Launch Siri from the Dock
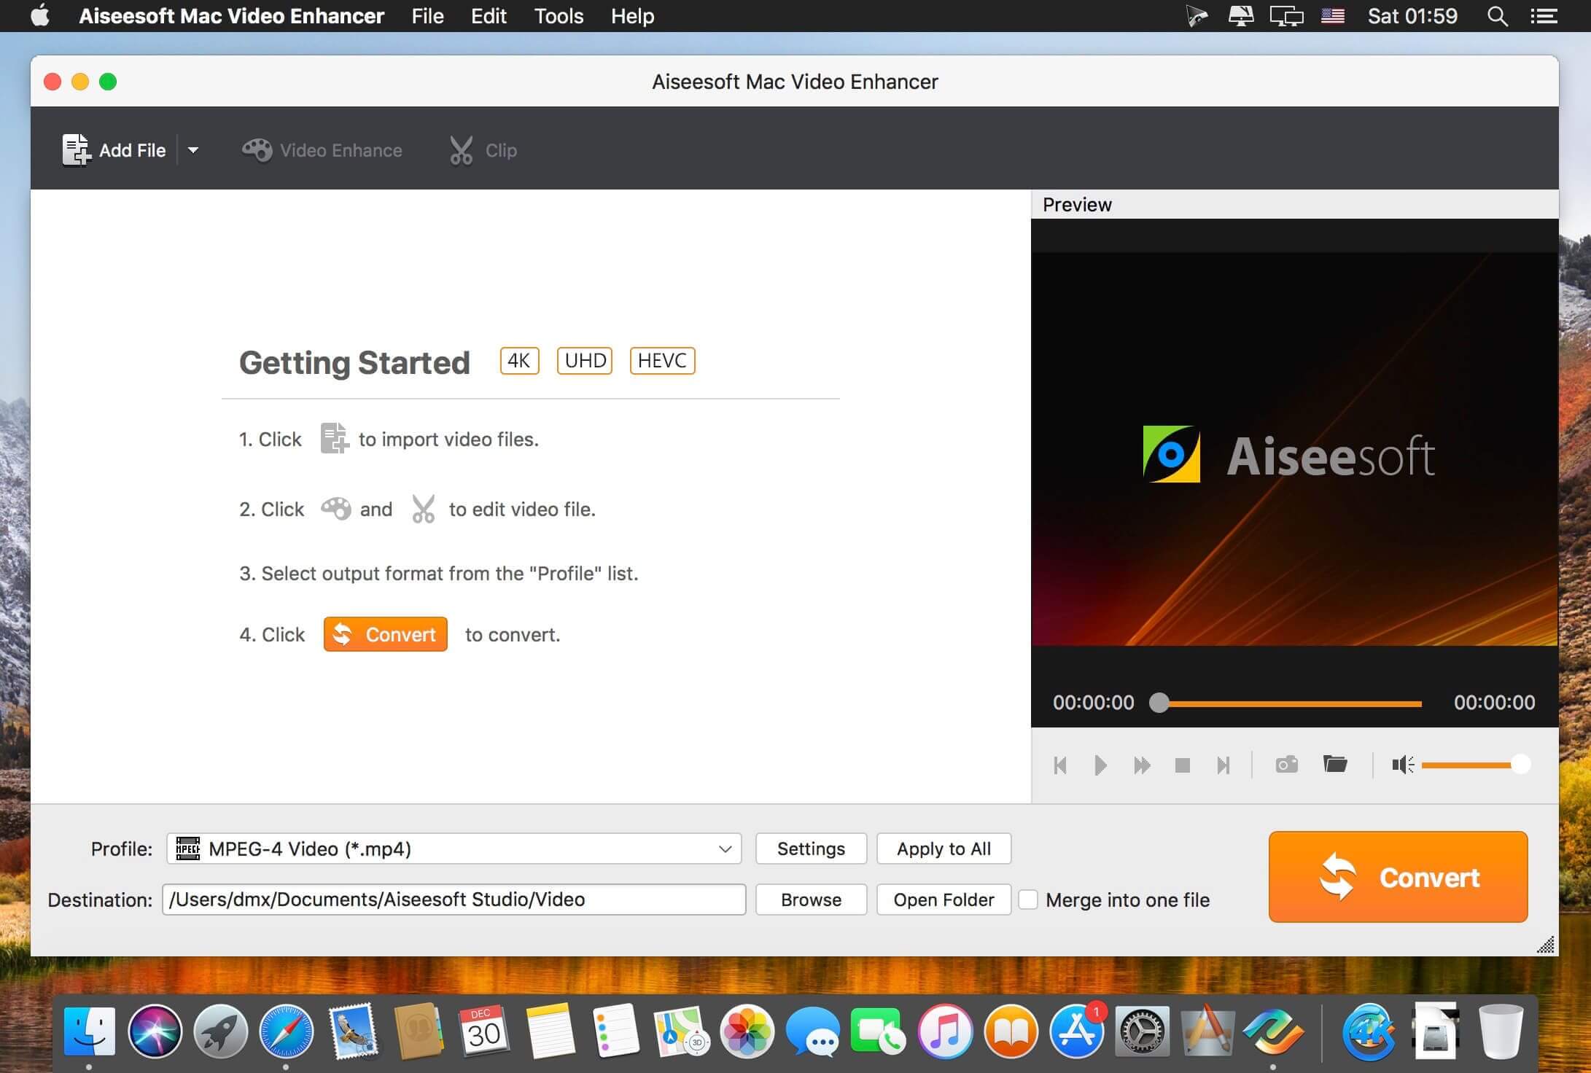The height and width of the screenshot is (1073, 1591). pyautogui.click(x=155, y=1031)
